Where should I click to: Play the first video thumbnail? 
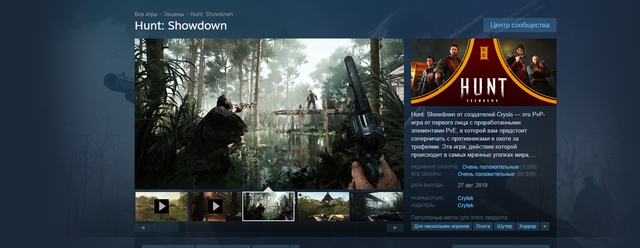click(x=162, y=206)
